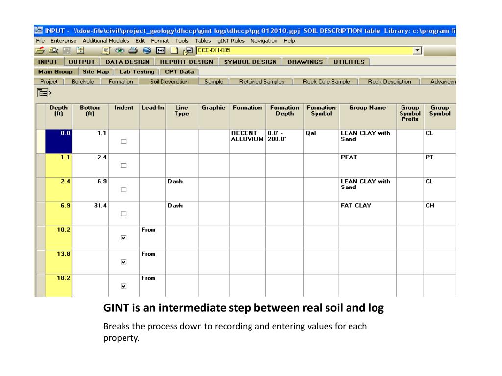Toggle Indent checkbox for depth 0.0 row
Viewport: 502px width, 376px height.
[x=124, y=141]
